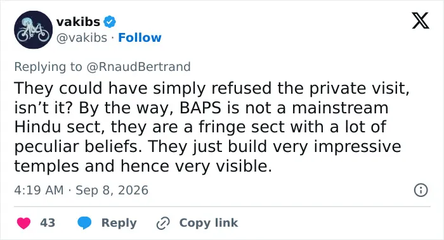Click the 43 likes count
The width and height of the screenshot is (444, 240).
click(48, 223)
